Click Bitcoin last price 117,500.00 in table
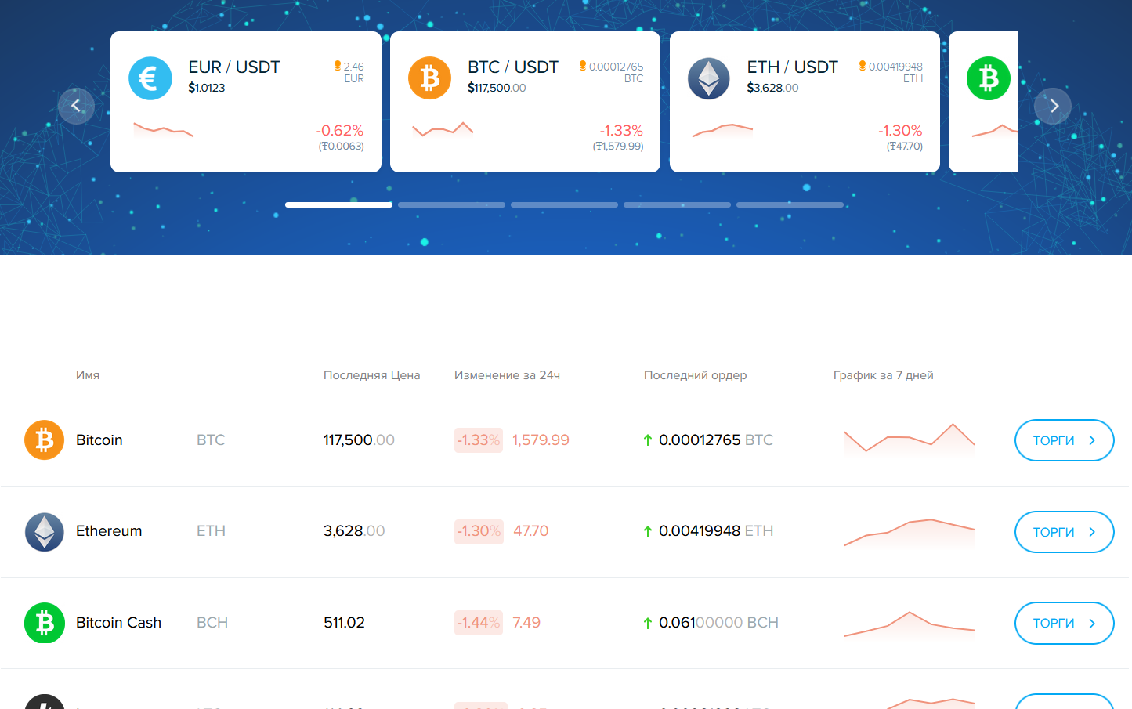 359,440
